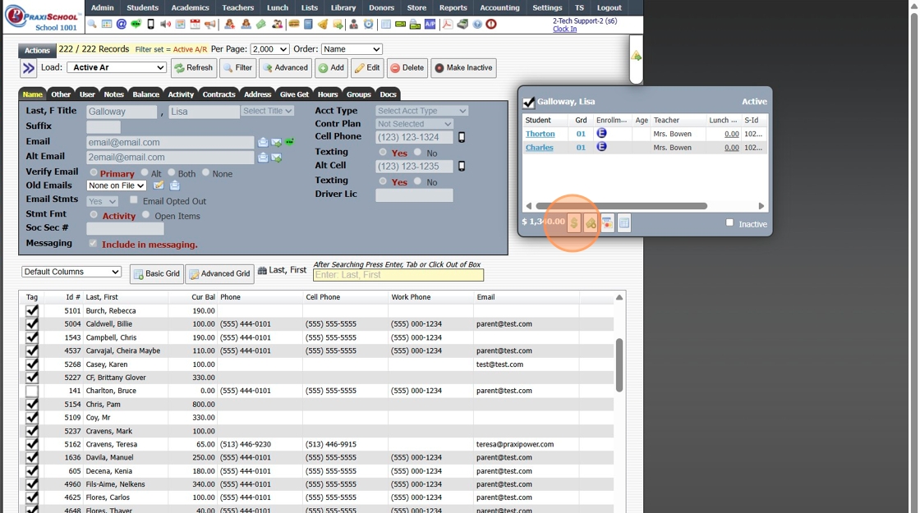Viewport: 920px width, 513px height.
Task: Select the Primary verify email radio button
Action: point(94,172)
